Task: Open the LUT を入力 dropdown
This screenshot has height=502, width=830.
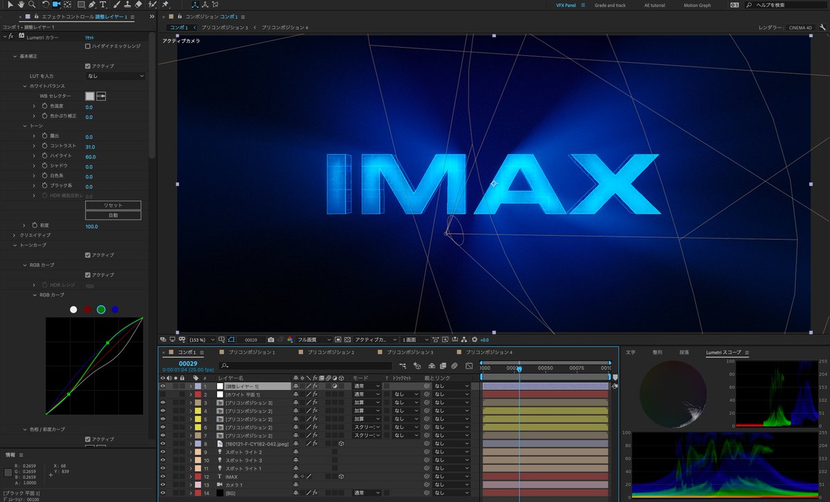Action: 116,76
